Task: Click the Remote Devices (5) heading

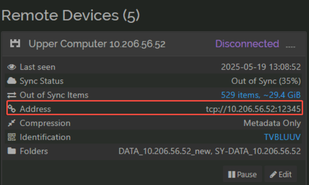Action: pos(71,15)
